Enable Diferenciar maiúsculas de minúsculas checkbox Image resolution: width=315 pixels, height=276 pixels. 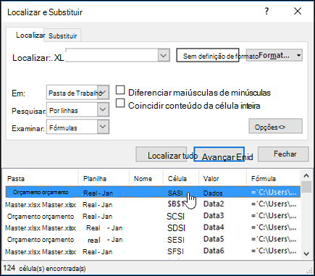[120, 90]
